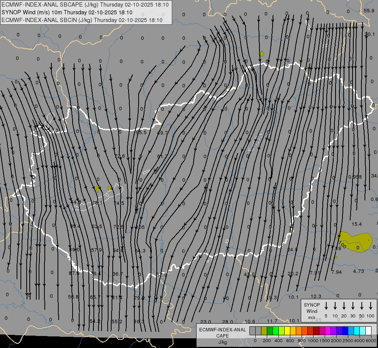Click the 78.1 value on the lake
This screenshot has width=378, height=348.
(x=97, y=203)
